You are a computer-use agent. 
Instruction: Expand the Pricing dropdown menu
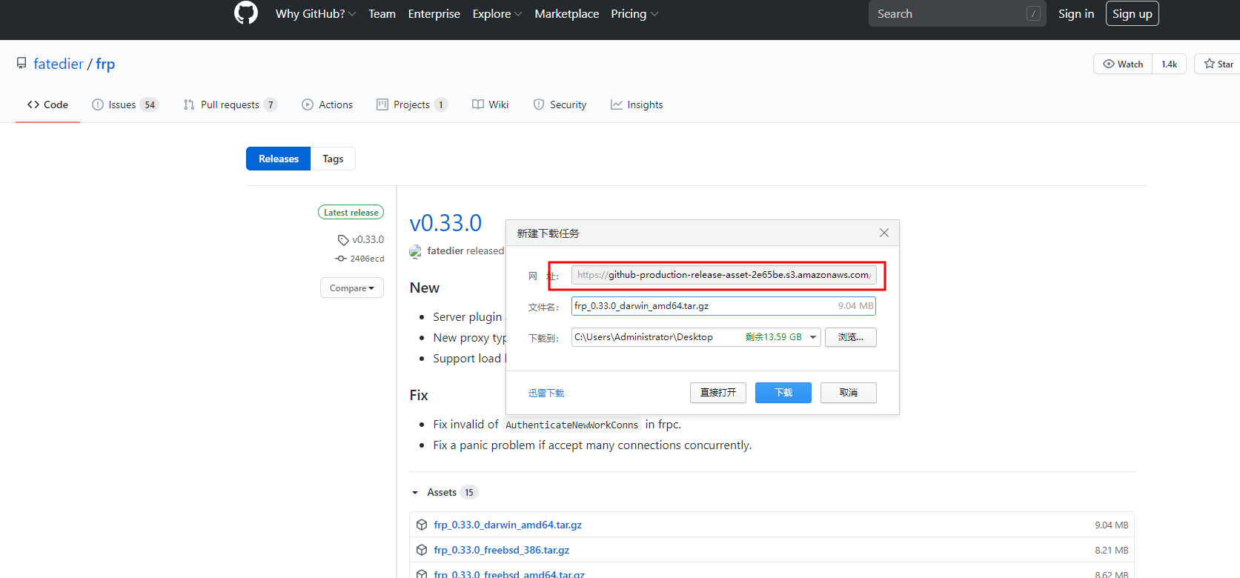tap(634, 14)
